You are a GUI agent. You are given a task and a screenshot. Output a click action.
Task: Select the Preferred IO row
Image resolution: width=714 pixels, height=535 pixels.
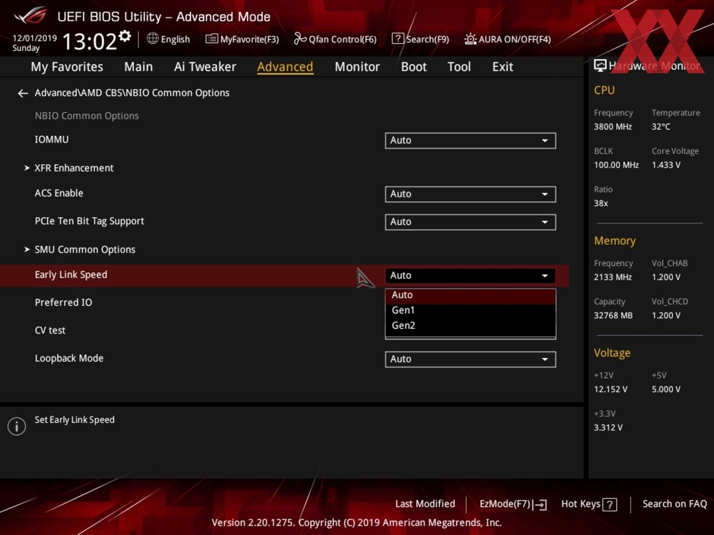coord(64,303)
